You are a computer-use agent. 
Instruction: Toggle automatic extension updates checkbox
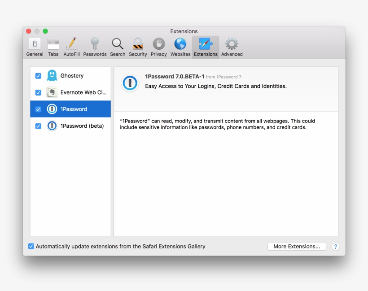[x=31, y=246]
